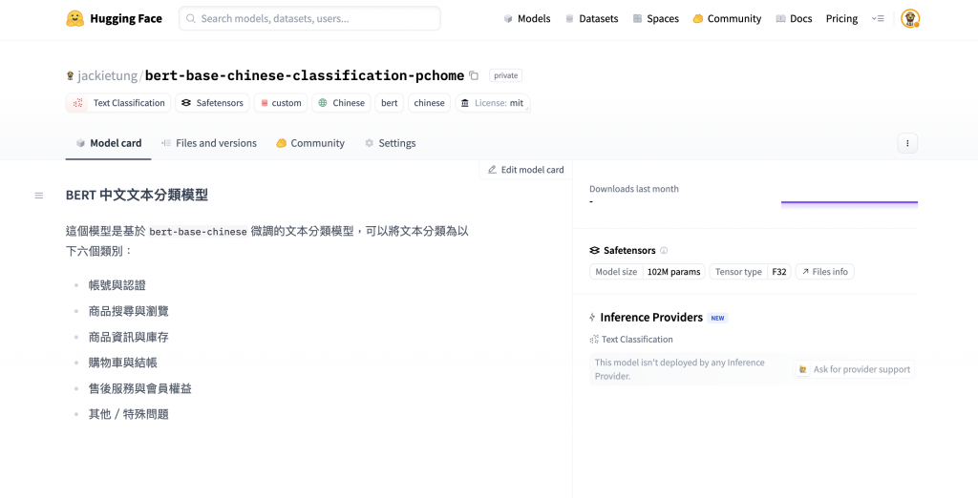Image resolution: width=978 pixels, height=498 pixels.
Task: Click Edit model card button
Action: click(526, 170)
